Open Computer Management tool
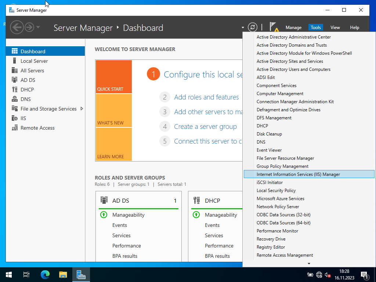376x282 pixels. pyautogui.click(x=309, y=94)
